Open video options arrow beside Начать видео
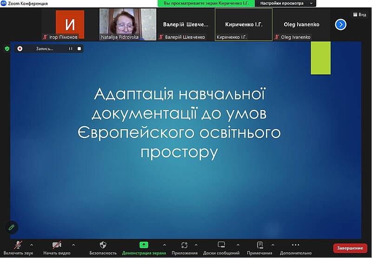372x258 pixels. pos(73,245)
